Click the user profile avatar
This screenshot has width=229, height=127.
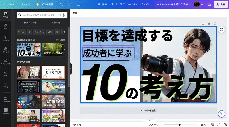(197, 5)
